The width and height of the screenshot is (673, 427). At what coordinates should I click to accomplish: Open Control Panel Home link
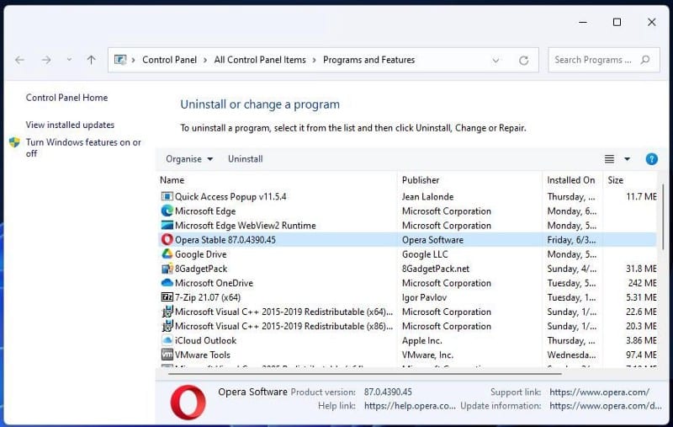coord(66,98)
